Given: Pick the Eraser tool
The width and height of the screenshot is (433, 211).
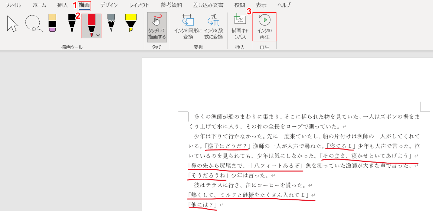Looking at the screenshot, I should click(52, 23).
